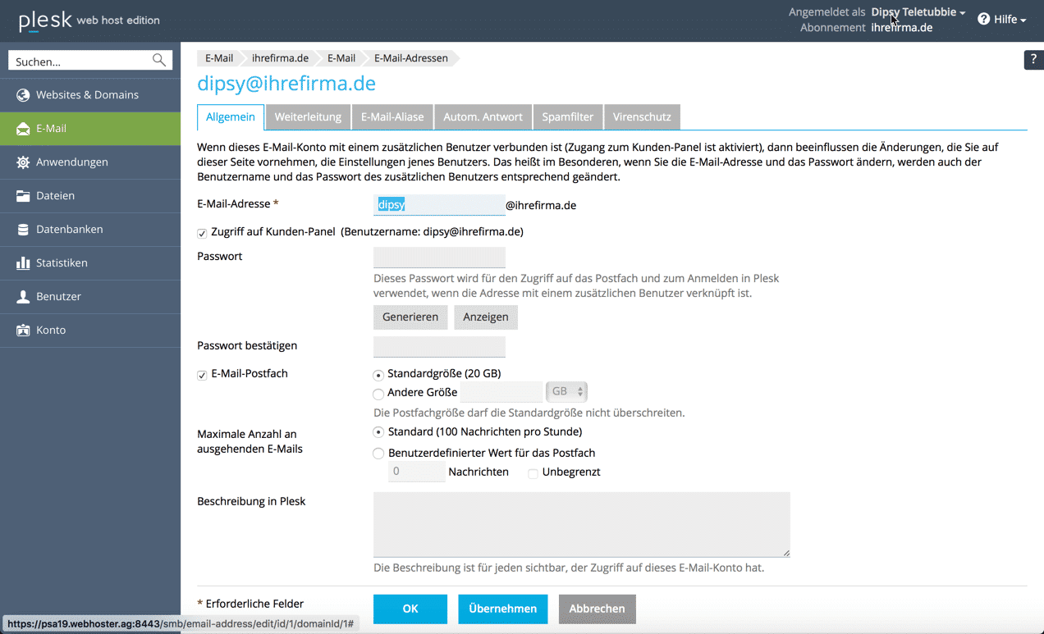The width and height of the screenshot is (1044, 634).
Task: Click the Datenbanken database icon
Action: (23, 230)
